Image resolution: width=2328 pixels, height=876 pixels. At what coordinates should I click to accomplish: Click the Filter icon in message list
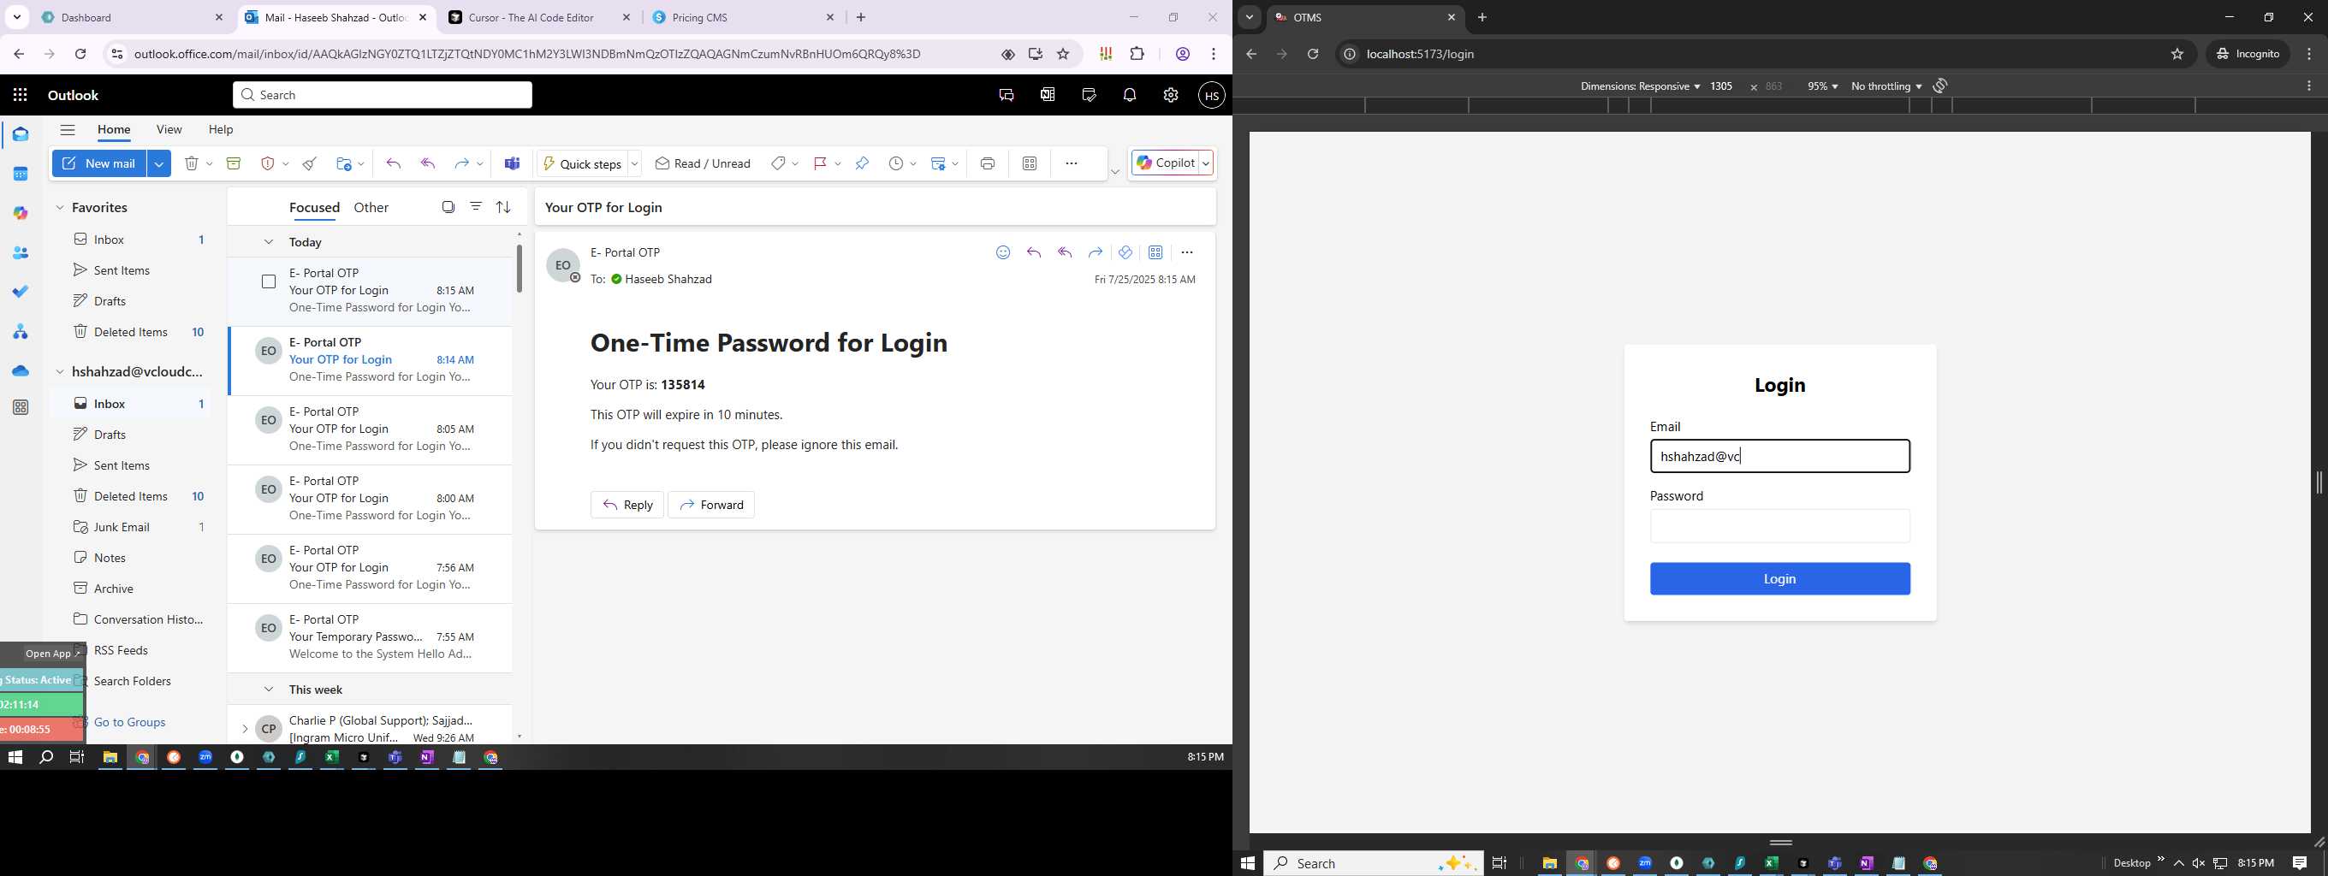(x=475, y=207)
